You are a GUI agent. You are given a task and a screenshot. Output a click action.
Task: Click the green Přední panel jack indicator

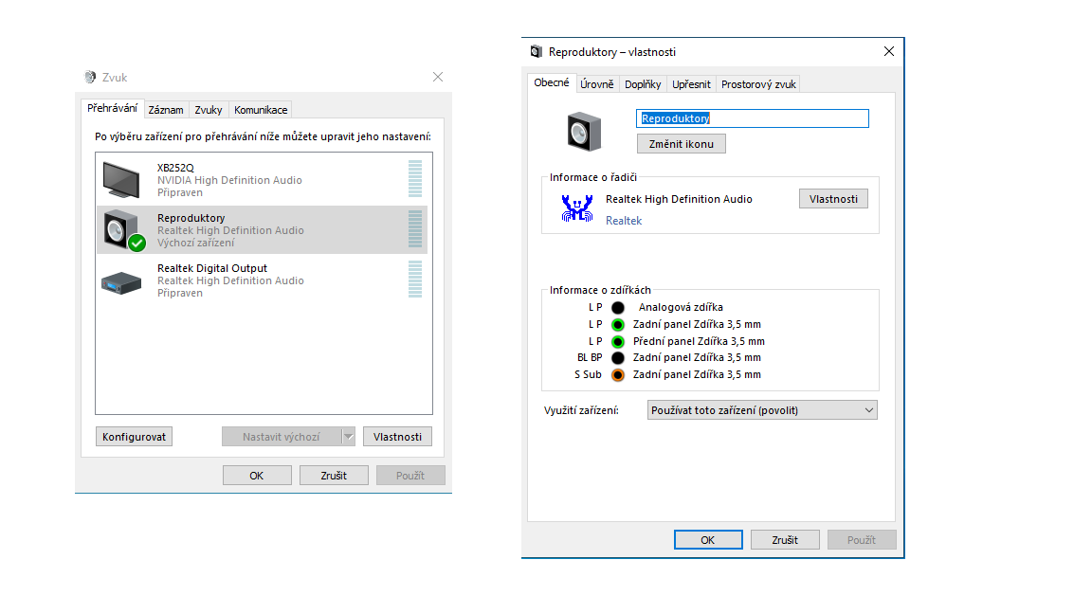618,341
